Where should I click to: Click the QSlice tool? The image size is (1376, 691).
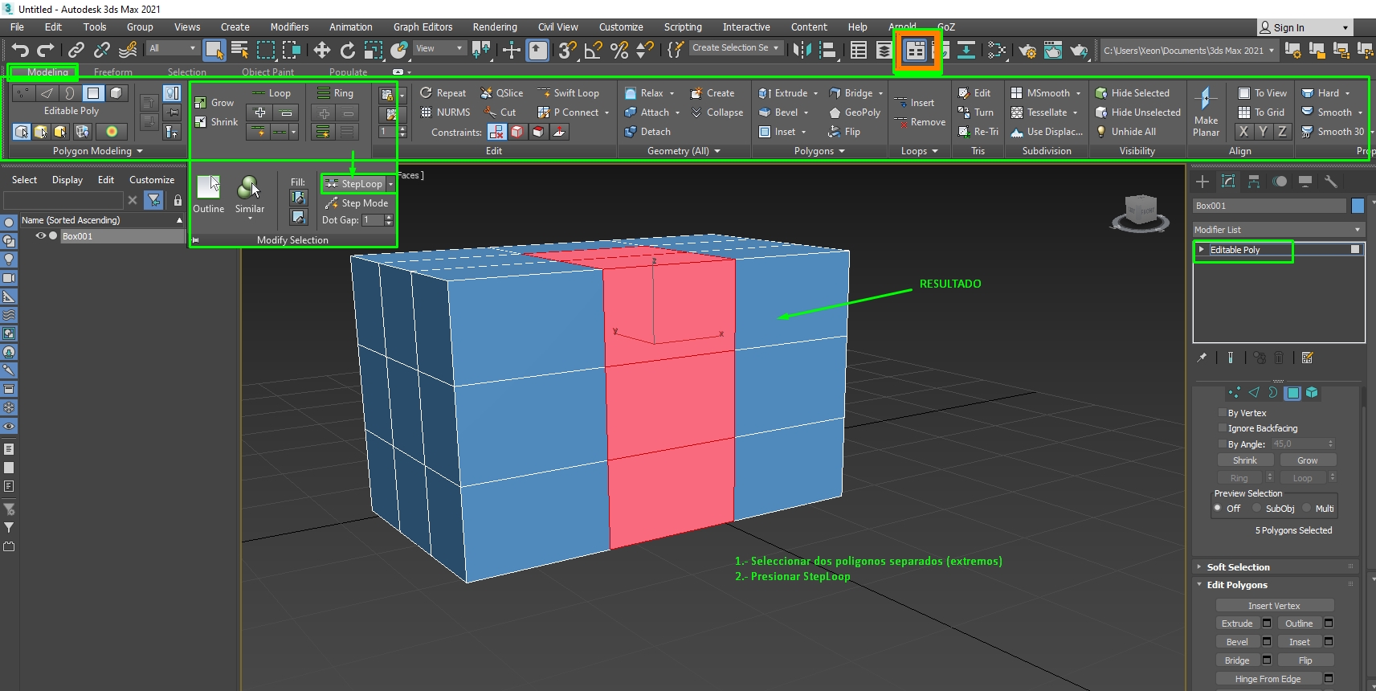pos(501,93)
